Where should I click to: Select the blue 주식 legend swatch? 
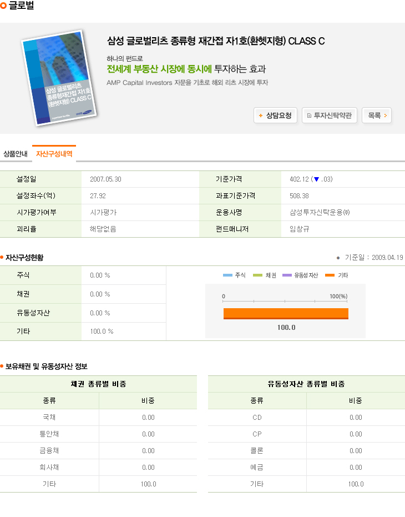coord(227,275)
